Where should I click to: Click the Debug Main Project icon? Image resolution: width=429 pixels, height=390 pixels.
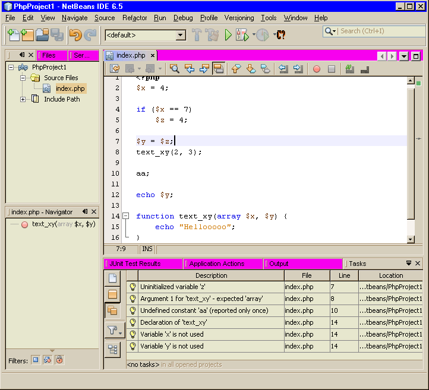point(242,35)
